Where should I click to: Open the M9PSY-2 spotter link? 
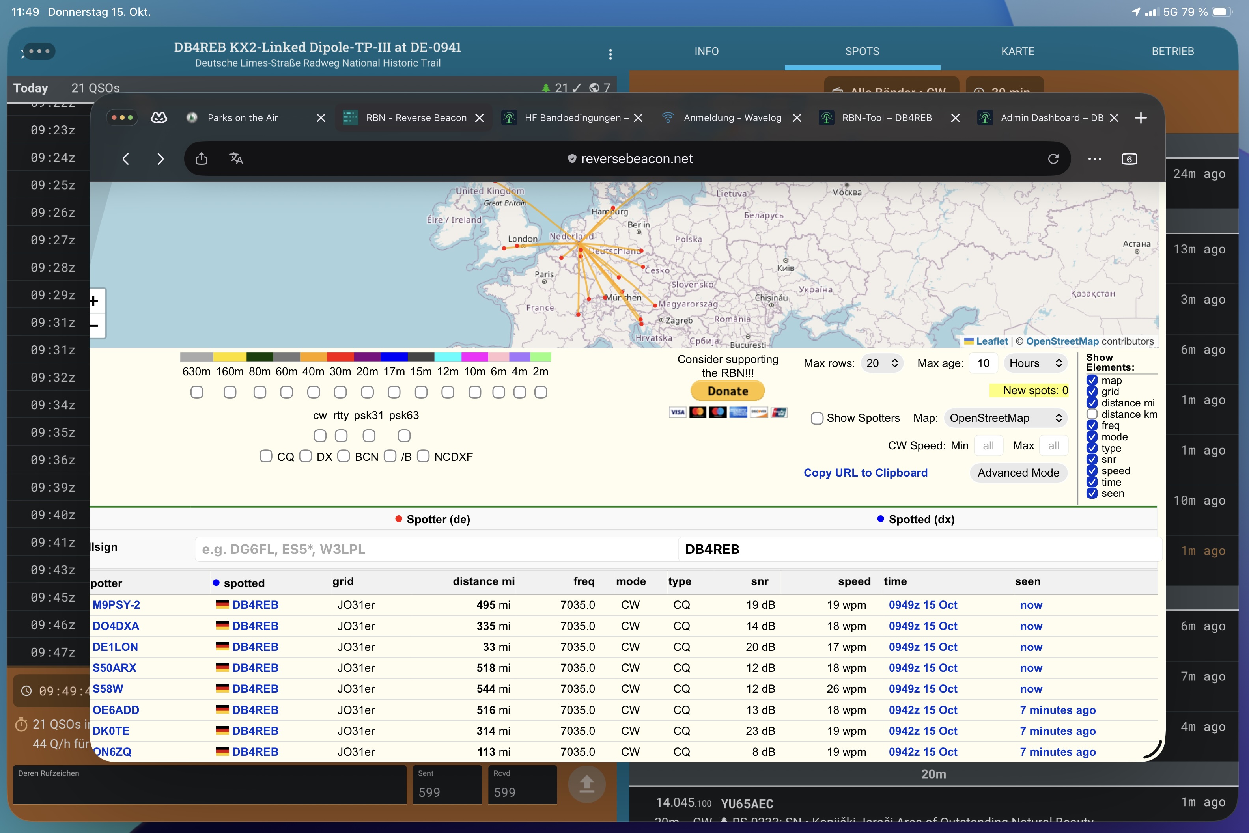[x=116, y=605]
